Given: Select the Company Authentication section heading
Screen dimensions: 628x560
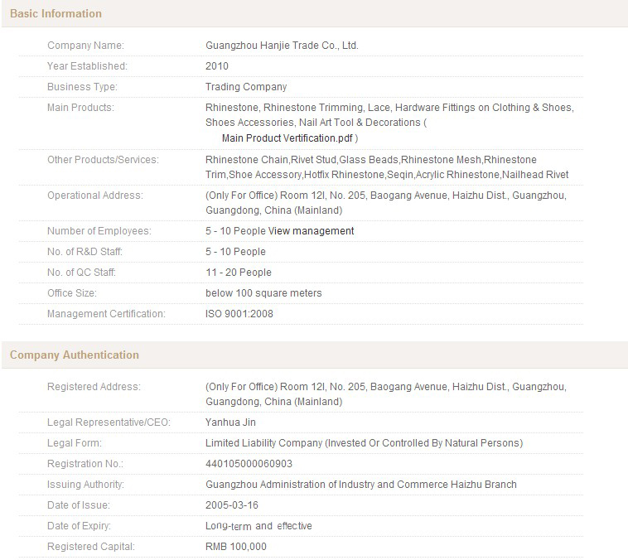Looking at the screenshot, I should [x=75, y=355].
